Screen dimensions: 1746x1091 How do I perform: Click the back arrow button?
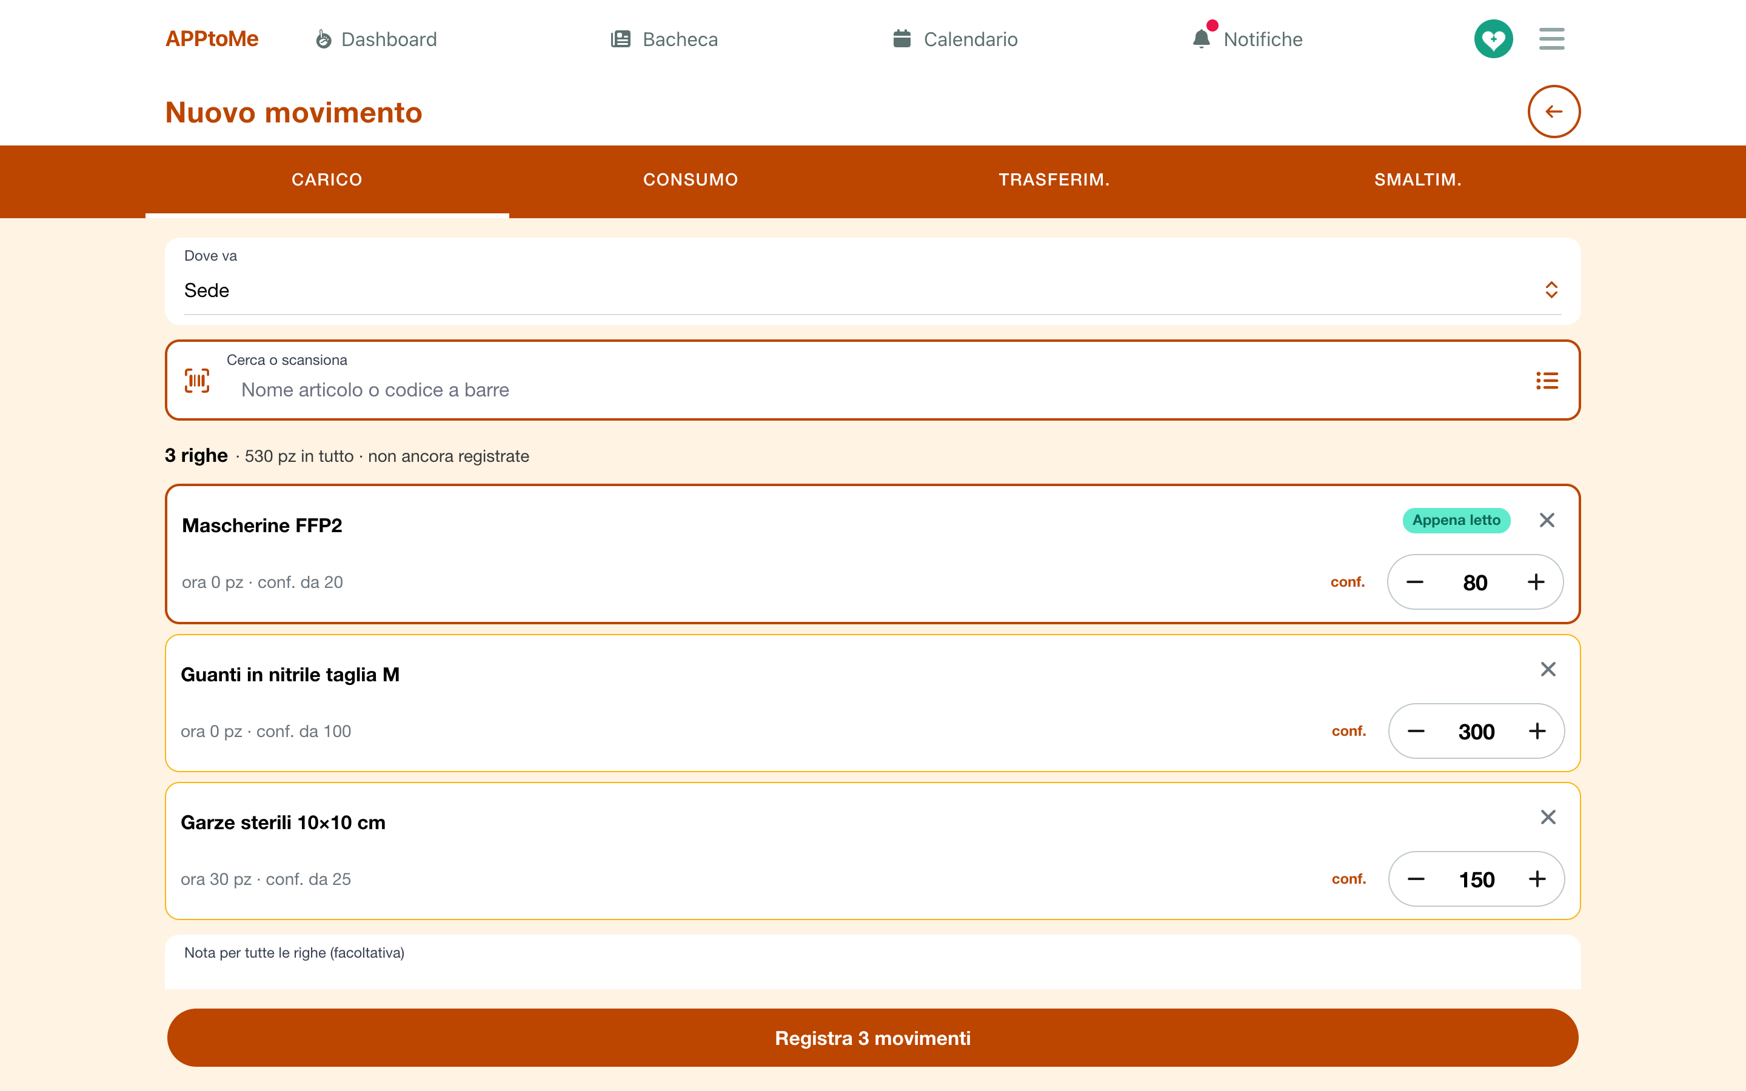(1553, 111)
